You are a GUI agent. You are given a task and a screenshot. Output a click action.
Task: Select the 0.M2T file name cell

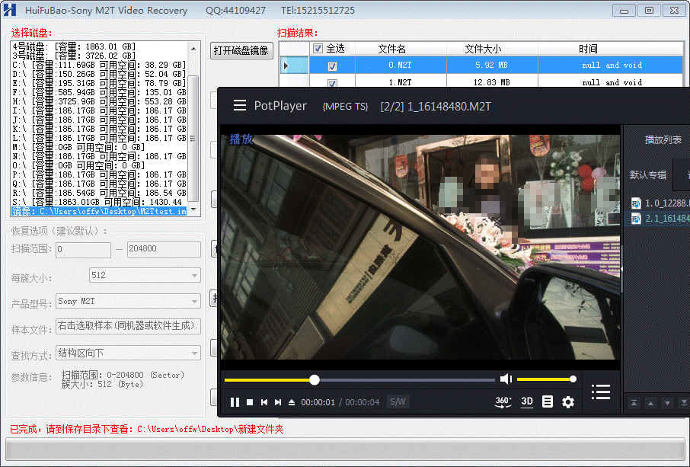(400, 66)
